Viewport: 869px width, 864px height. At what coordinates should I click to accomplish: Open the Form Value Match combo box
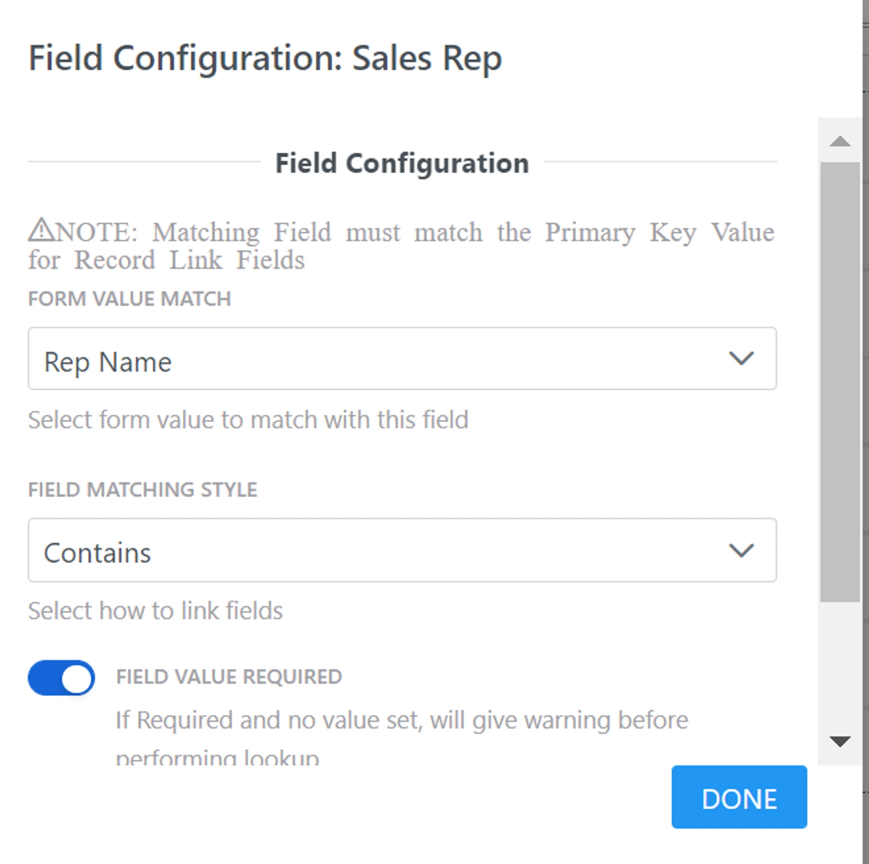point(380,359)
